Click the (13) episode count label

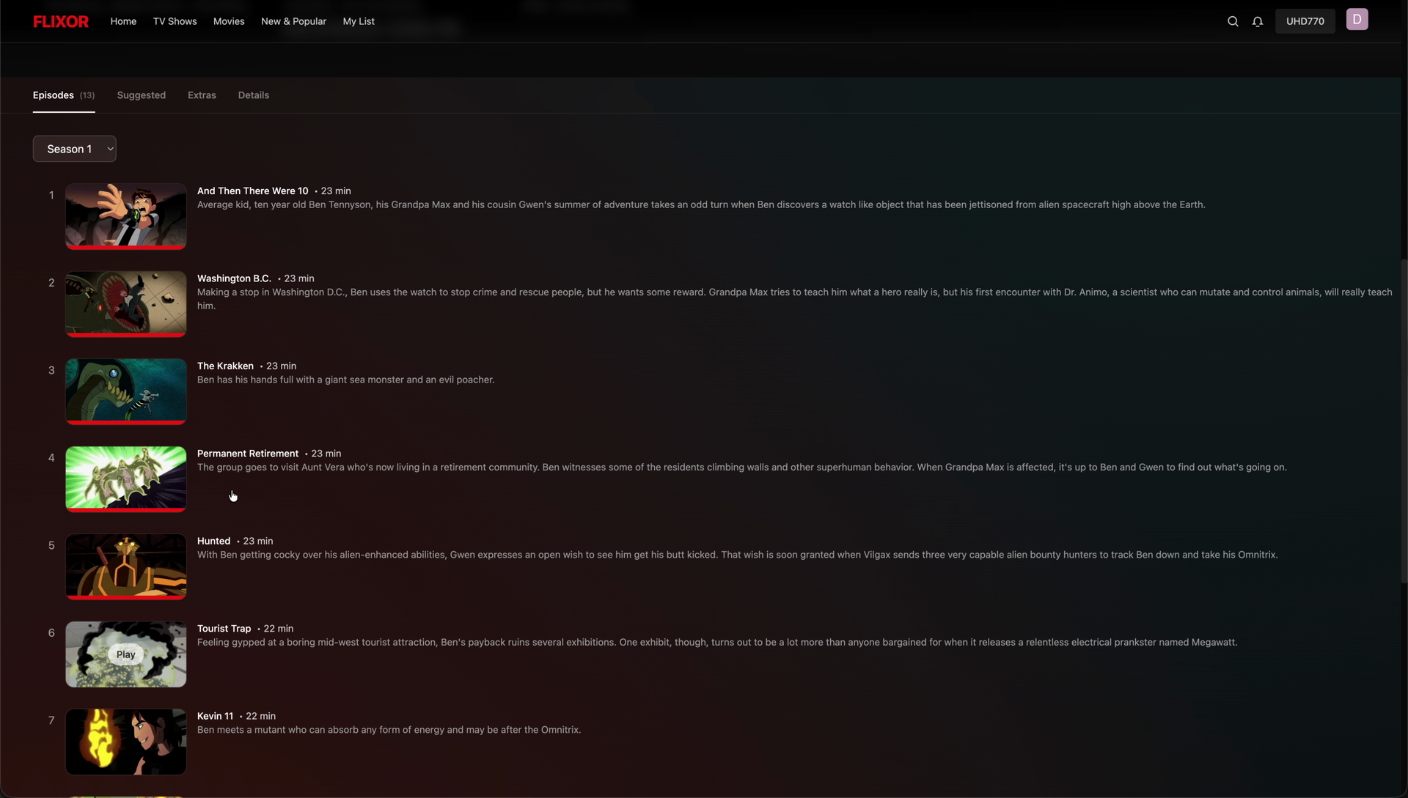point(87,95)
